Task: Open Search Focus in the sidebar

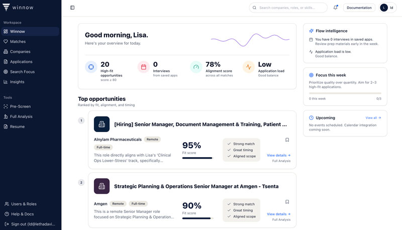Action: coord(30,72)
